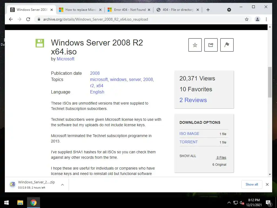Open a new tab with the plus button
277x208 pixels.
click(x=208, y=10)
